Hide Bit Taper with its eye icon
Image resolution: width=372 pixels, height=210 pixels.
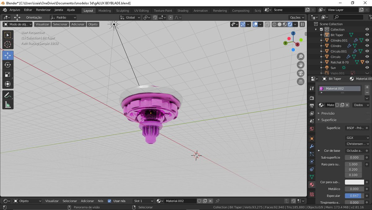[367, 35]
